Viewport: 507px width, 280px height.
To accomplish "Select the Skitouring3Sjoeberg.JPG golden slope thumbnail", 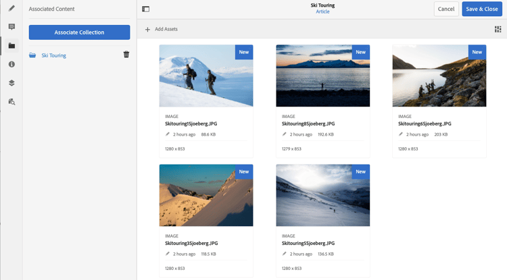I will (206, 196).
